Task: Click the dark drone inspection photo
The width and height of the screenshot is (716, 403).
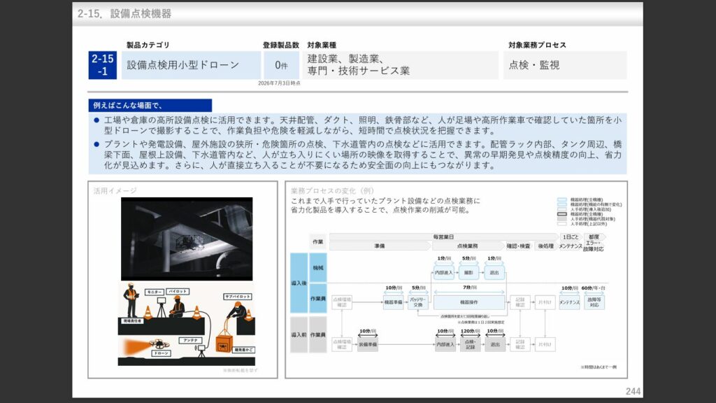Action: tap(186, 239)
